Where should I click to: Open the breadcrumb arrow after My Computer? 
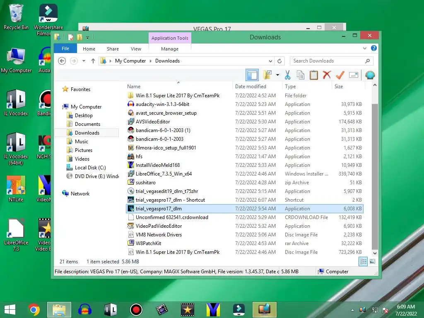tap(151, 61)
